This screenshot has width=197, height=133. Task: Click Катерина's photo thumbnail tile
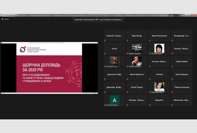[x=114, y=61]
